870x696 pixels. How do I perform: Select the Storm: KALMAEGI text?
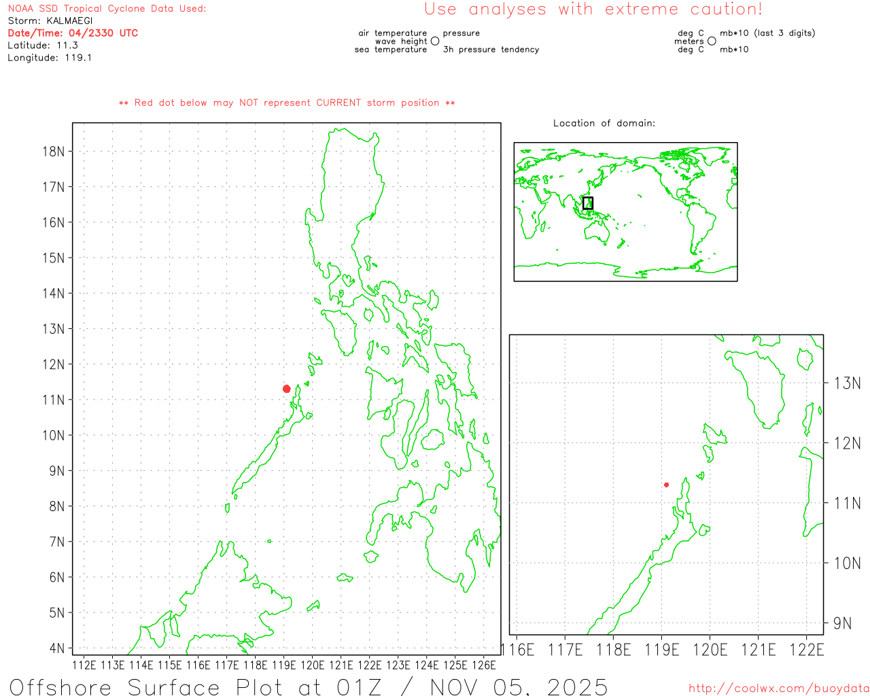click(50, 21)
